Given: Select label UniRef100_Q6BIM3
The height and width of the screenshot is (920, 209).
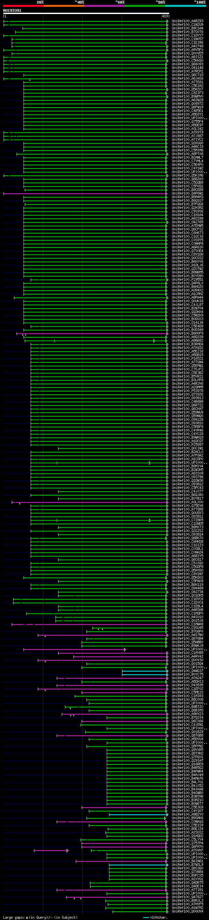Looking at the screenshot, I should [187, 710].
